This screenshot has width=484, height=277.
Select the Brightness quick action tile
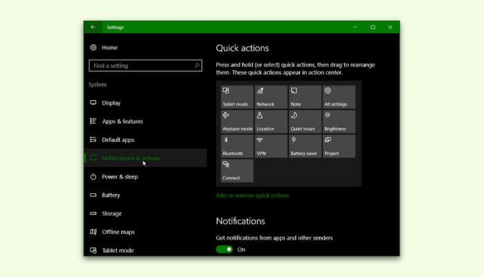[x=339, y=122]
